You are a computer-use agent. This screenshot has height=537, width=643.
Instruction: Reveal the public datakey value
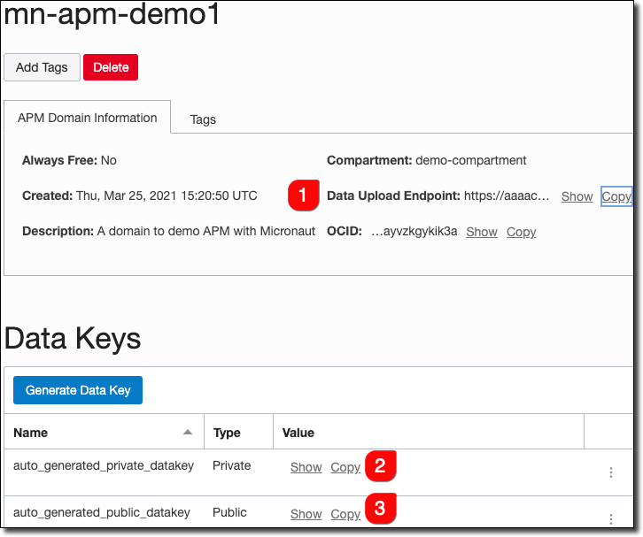[306, 514]
